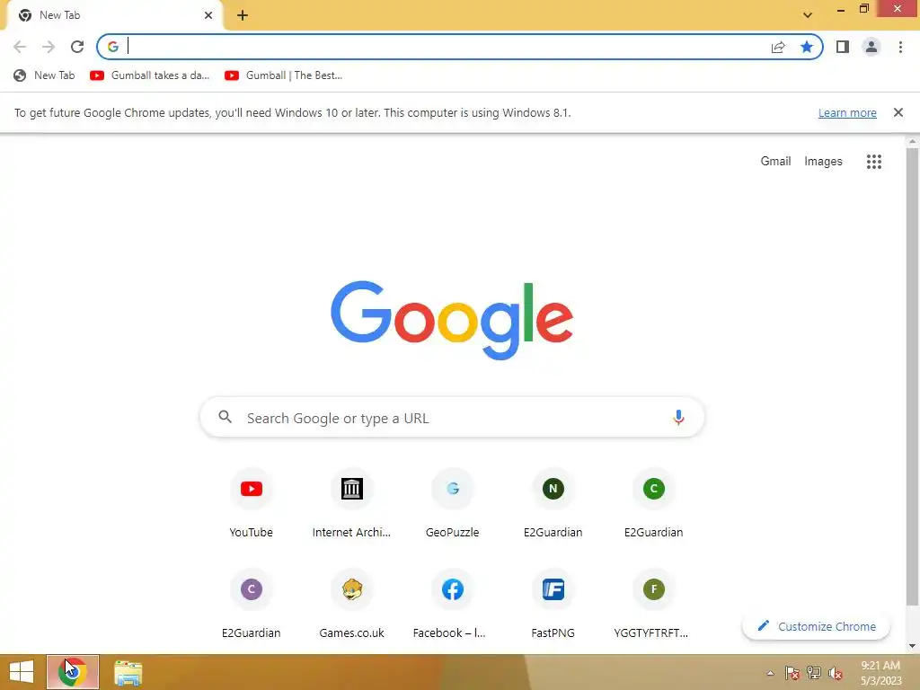Open the Images link
This screenshot has height=690, width=920.
(823, 161)
